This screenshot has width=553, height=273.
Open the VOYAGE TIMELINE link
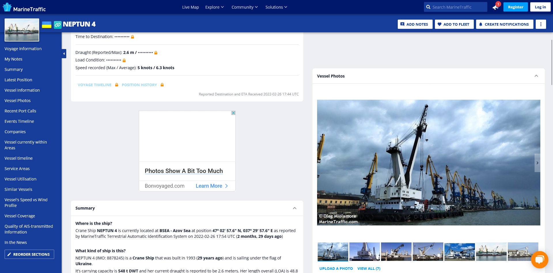pyautogui.click(x=94, y=85)
